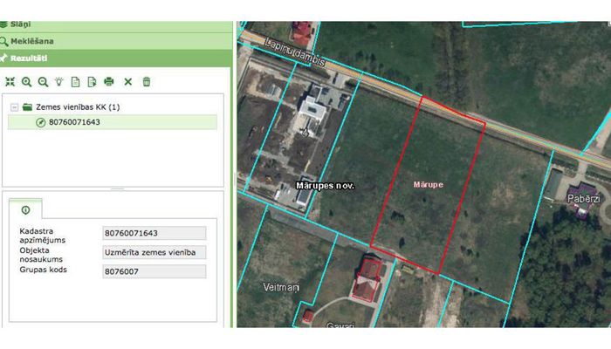Collapse the Zemes vienības KK tree node
The image size is (611, 349).
point(15,107)
